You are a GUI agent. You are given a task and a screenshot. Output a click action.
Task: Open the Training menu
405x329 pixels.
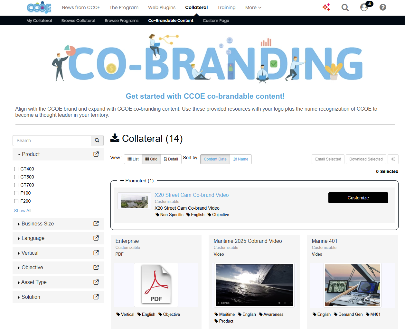tap(226, 7)
